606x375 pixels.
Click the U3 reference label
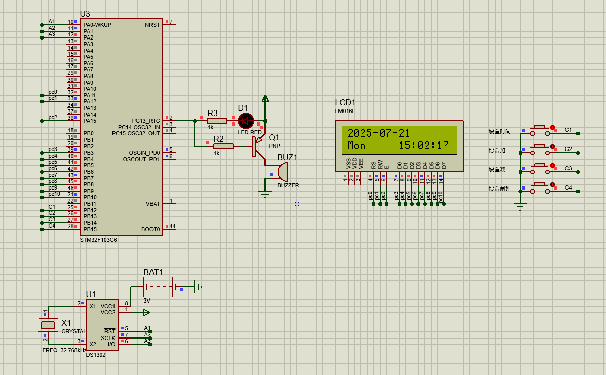pos(85,14)
